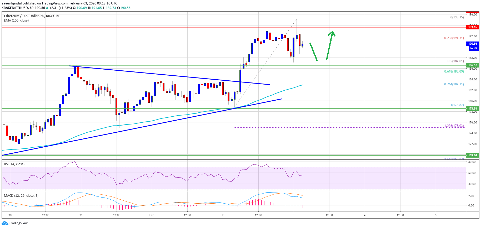
Task: Click the O:190.09 open value in header
Action: click(80, 8)
